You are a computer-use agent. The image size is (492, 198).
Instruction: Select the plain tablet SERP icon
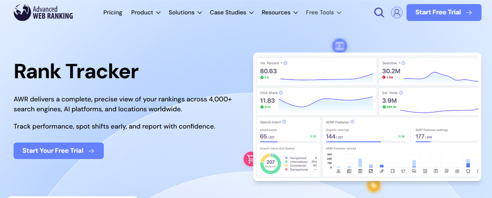click(x=393, y=171)
